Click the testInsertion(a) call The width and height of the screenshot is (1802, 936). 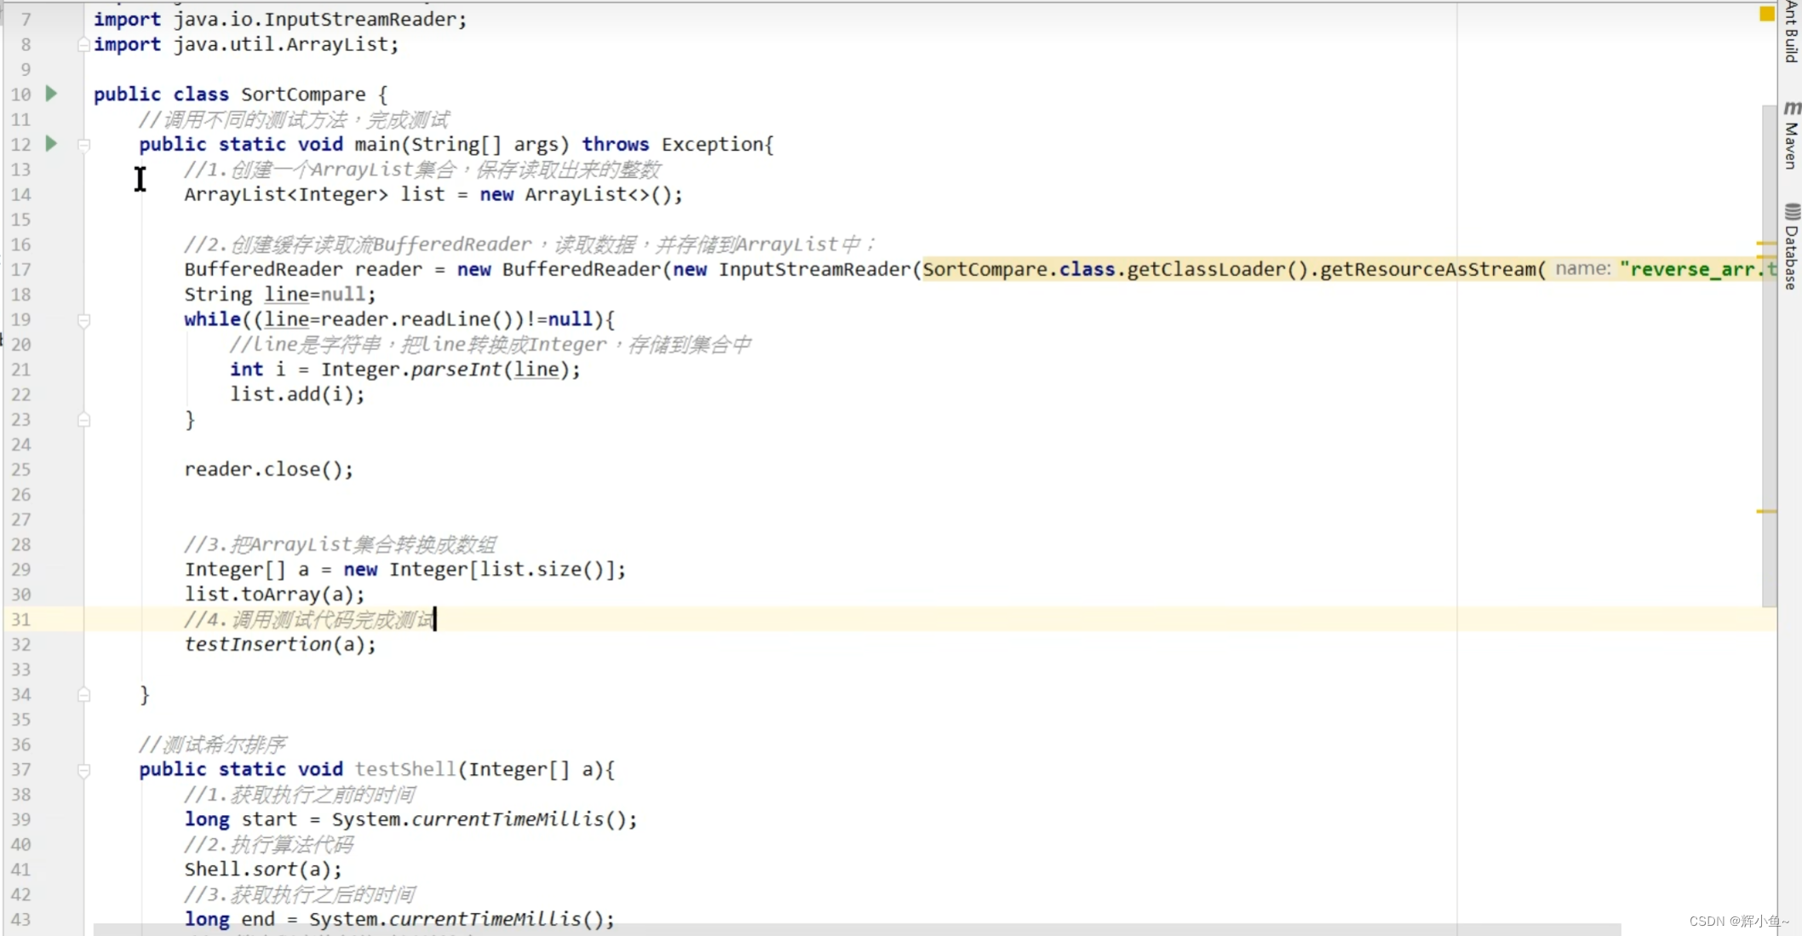click(280, 644)
